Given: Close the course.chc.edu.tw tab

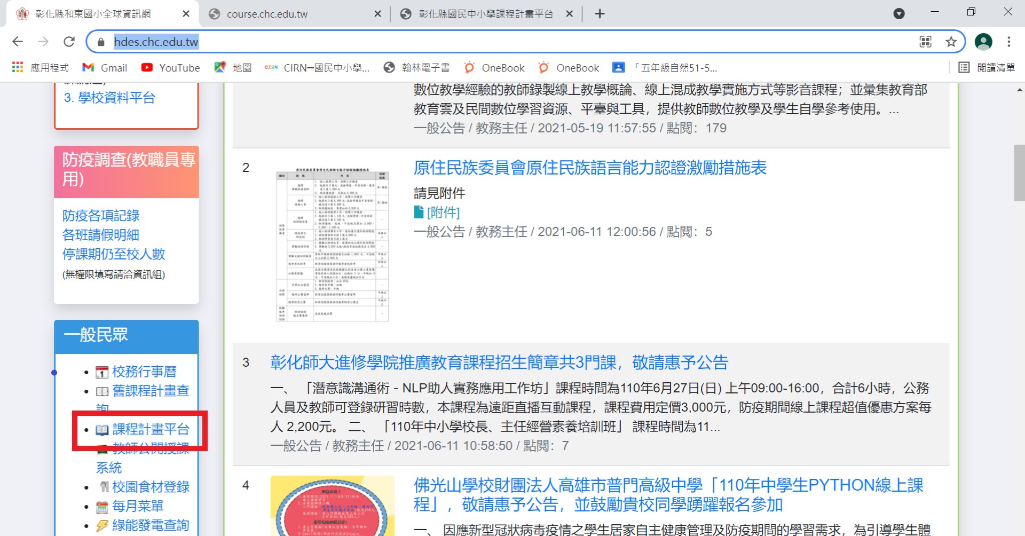Looking at the screenshot, I should pos(377,14).
